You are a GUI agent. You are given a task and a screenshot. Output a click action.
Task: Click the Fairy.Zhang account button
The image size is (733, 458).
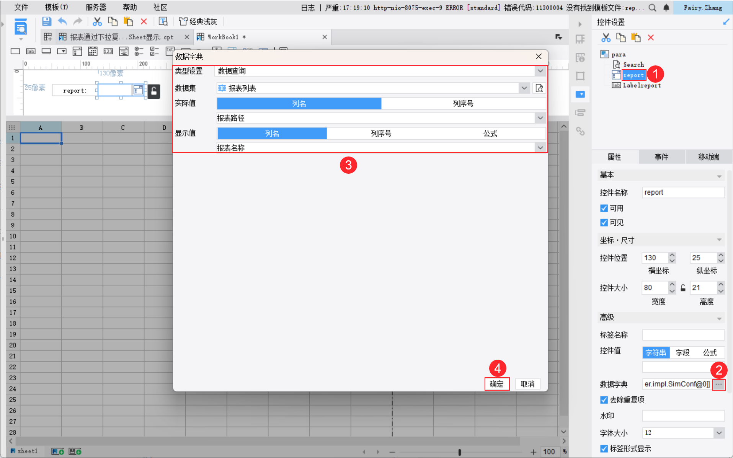click(x=703, y=8)
